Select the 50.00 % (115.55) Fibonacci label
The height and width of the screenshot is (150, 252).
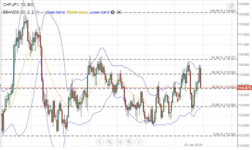[224, 72]
